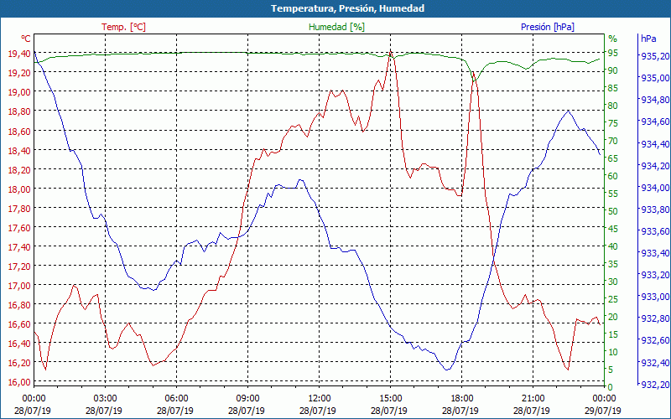Image resolution: width=671 pixels, height=419 pixels.
Task: Select the 935,20 pressure axis value
Action: pos(655,56)
